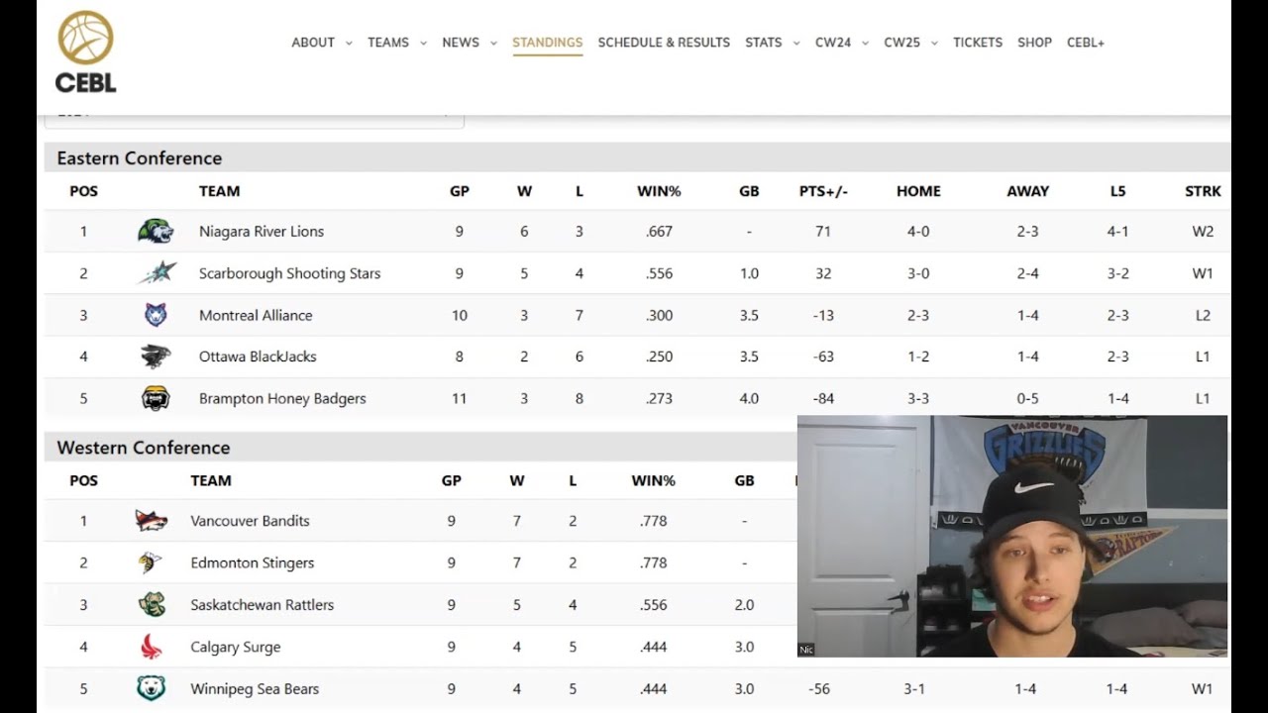1268x713 pixels.
Task: Click Saskatchewan Rattlers 2.0 games back
Action: [744, 604]
